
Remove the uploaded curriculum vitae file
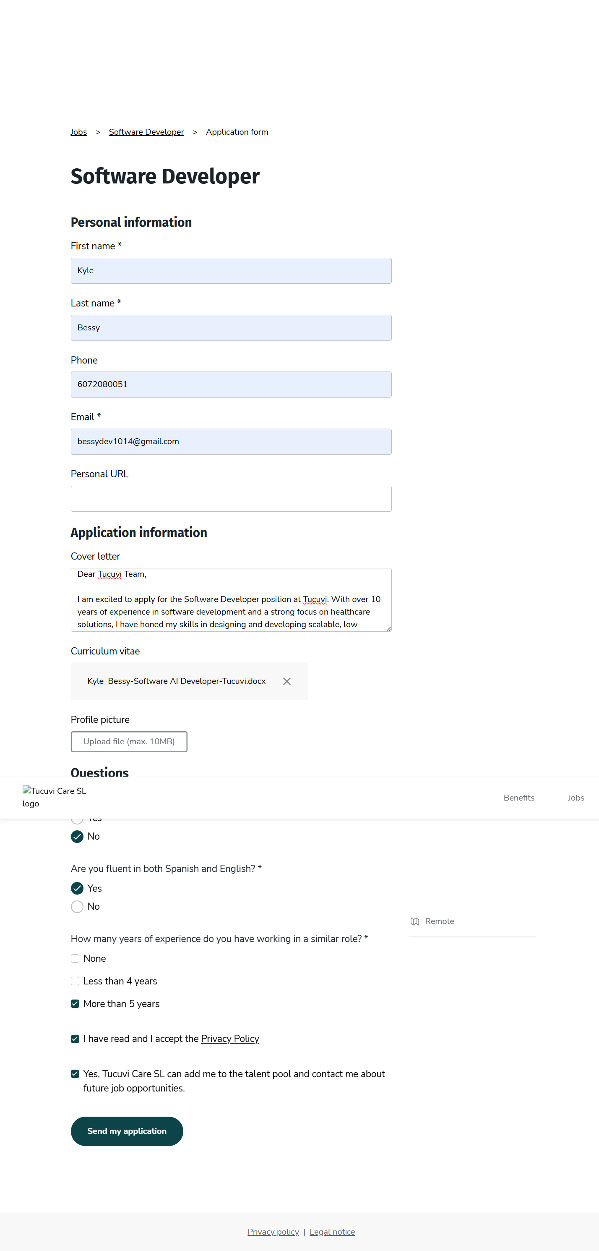(x=287, y=681)
